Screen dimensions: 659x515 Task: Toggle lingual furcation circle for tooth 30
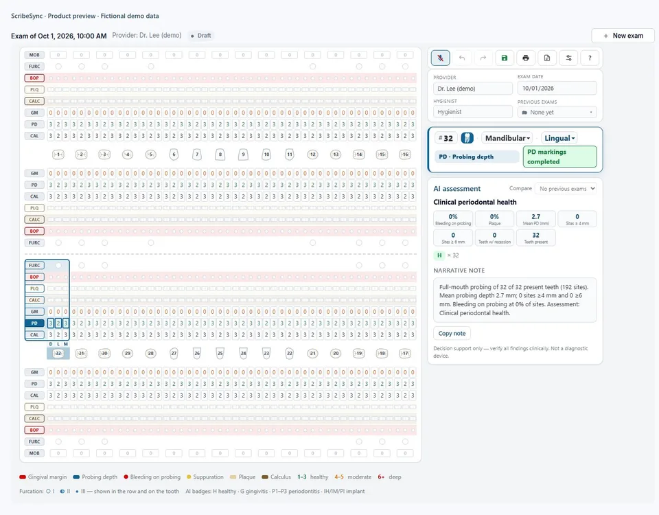pos(104,265)
